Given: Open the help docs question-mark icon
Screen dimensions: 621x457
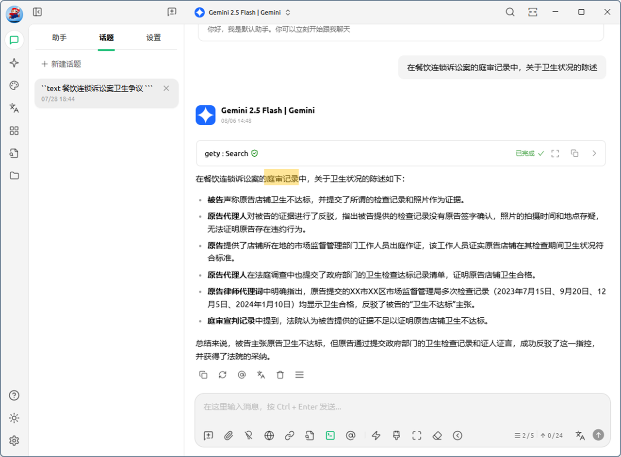Looking at the screenshot, I should (x=14, y=395).
